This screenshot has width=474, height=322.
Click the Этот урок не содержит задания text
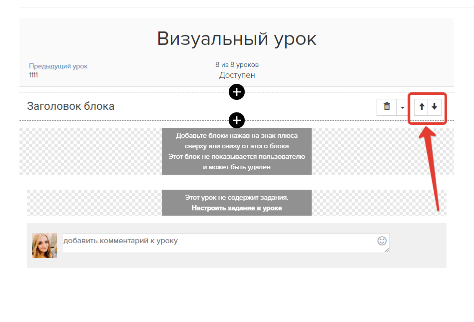tap(237, 198)
